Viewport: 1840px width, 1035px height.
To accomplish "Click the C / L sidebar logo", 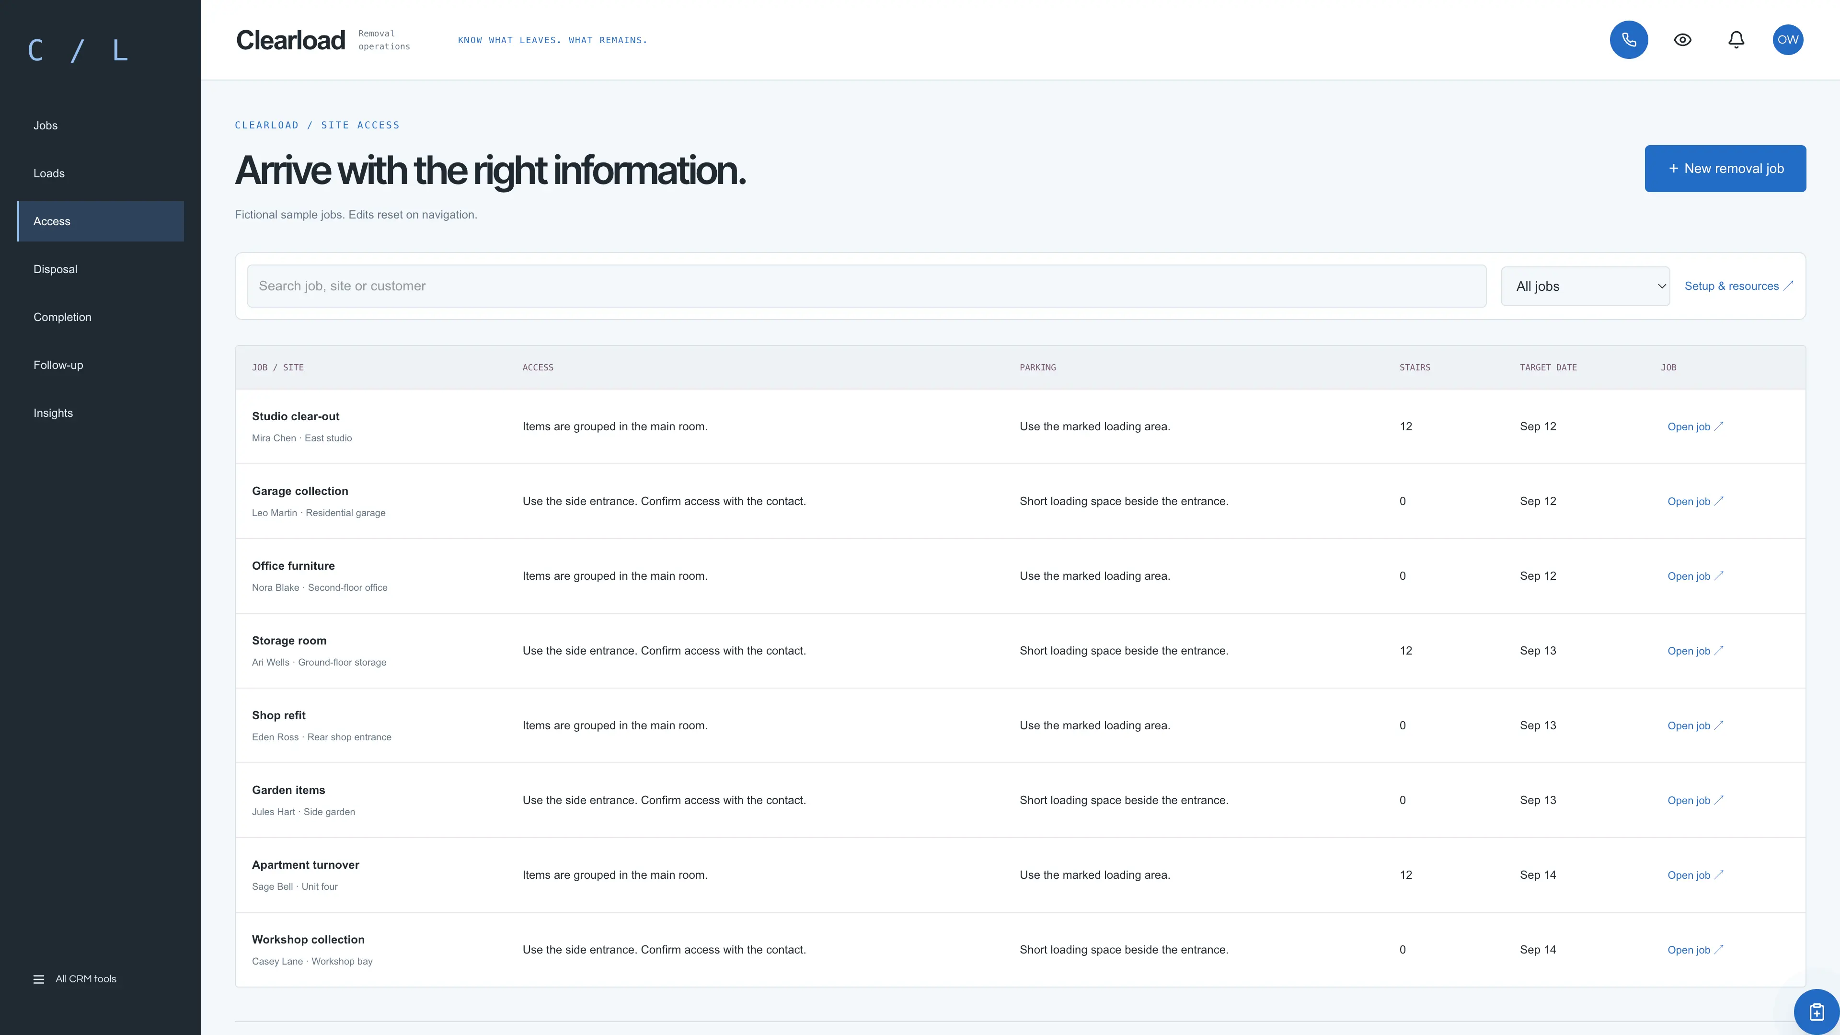I will point(78,51).
